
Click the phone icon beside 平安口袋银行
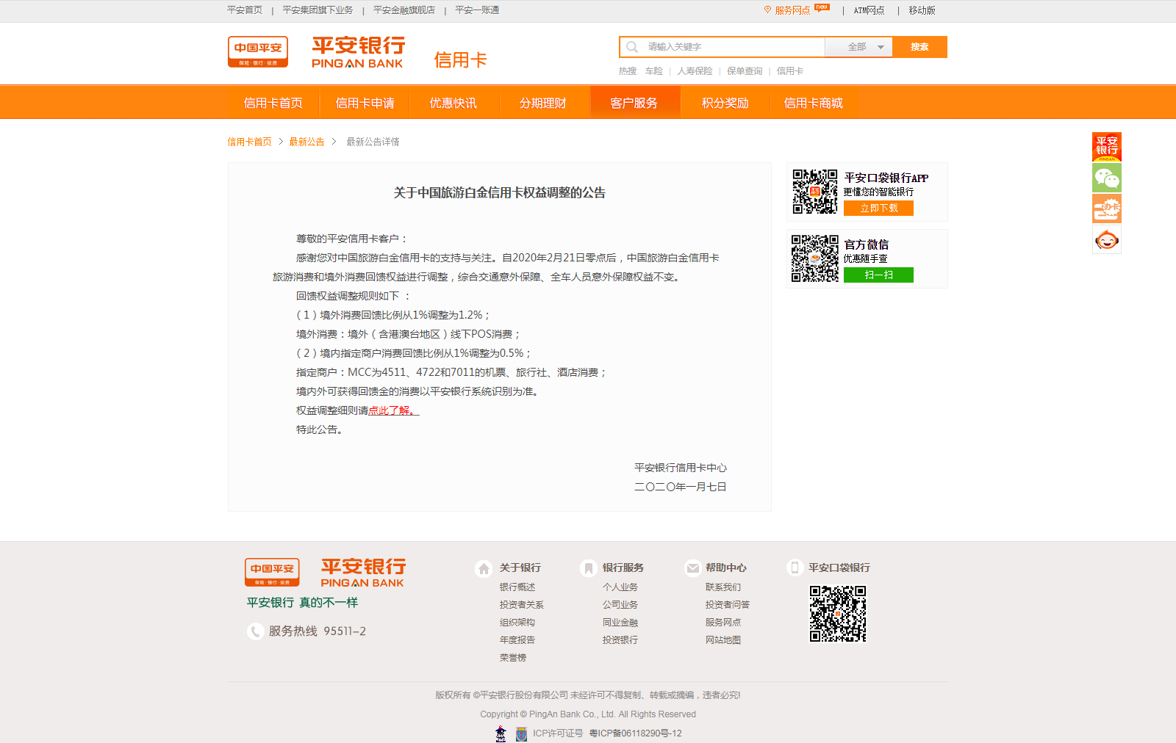click(x=795, y=568)
